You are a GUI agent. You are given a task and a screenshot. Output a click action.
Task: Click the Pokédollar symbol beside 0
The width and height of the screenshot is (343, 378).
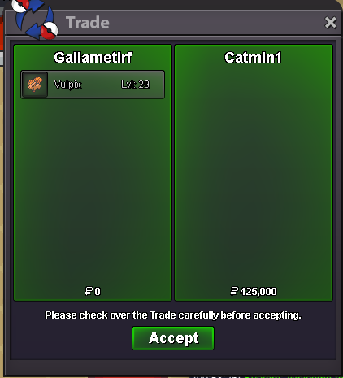(89, 292)
